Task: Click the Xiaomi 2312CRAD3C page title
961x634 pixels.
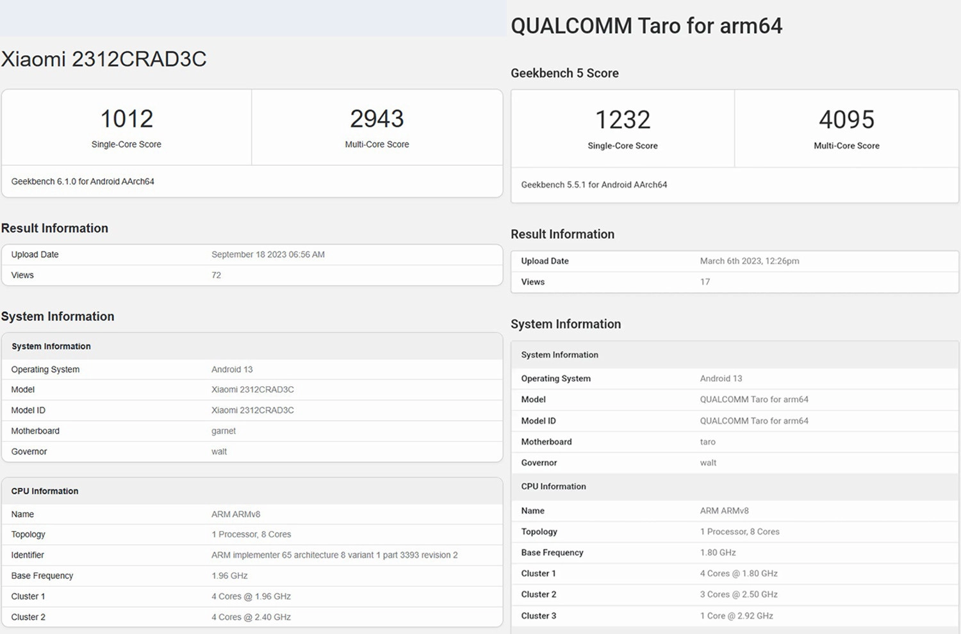Action: click(x=104, y=59)
